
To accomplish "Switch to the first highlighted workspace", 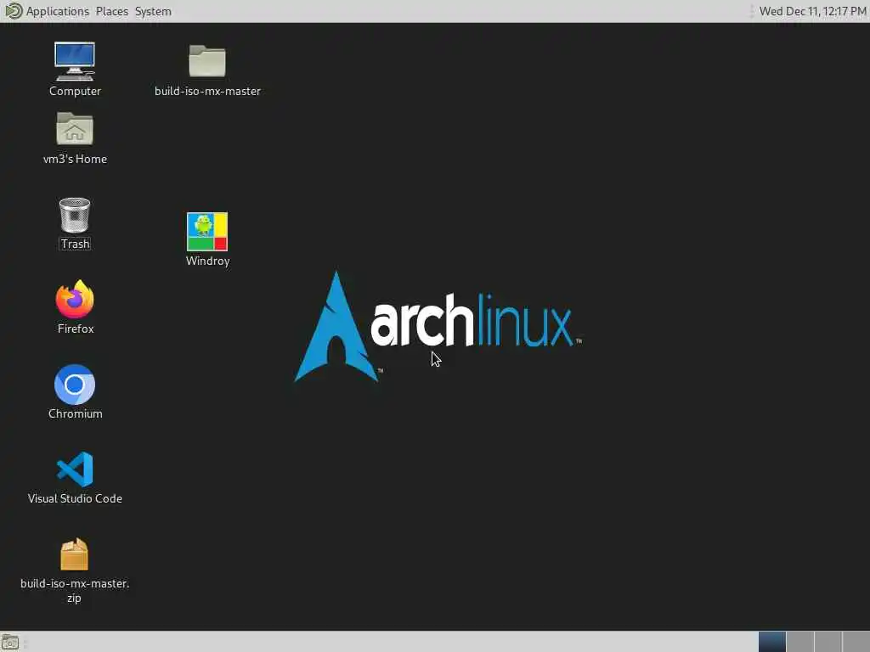I will [x=771, y=642].
